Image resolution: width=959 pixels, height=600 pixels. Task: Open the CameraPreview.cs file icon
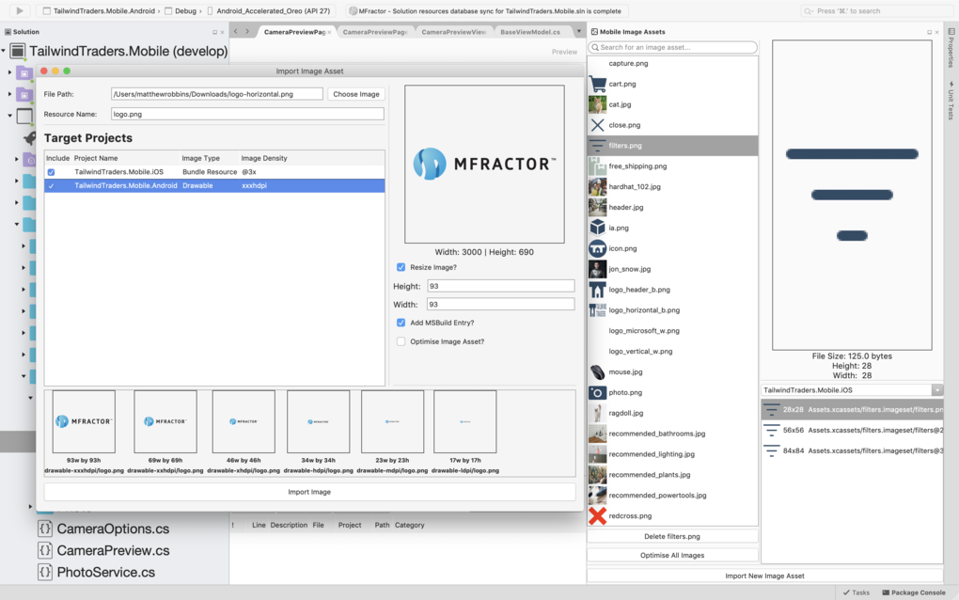coord(44,550)
